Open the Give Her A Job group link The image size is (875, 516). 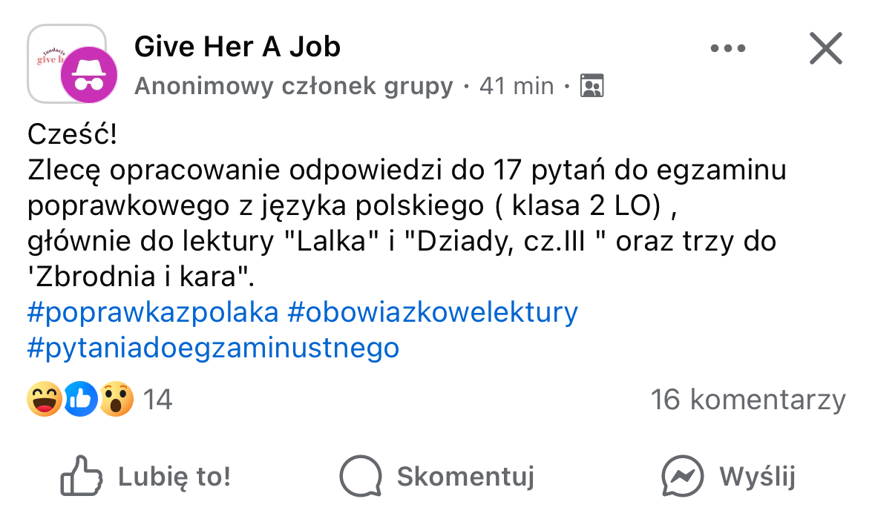click(x=237, y=46)
